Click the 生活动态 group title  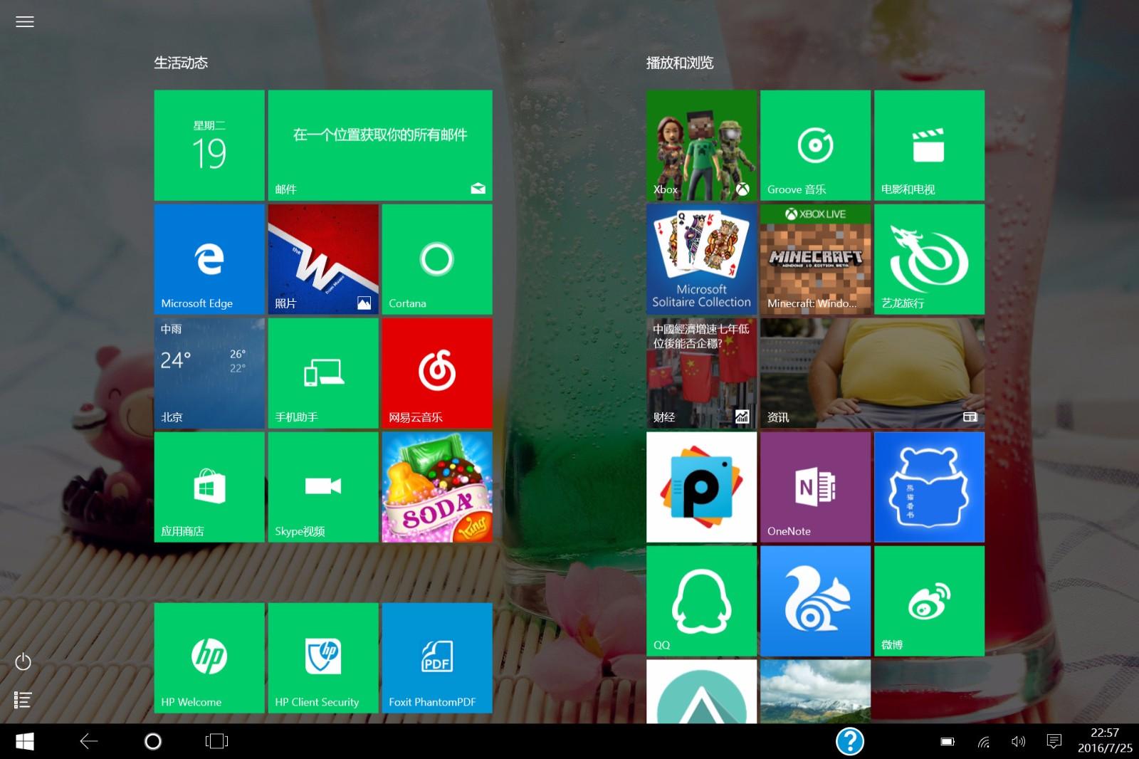pos(181,63)
